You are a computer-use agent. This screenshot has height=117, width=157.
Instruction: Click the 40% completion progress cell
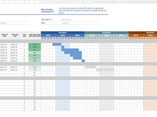pos(35,53)
